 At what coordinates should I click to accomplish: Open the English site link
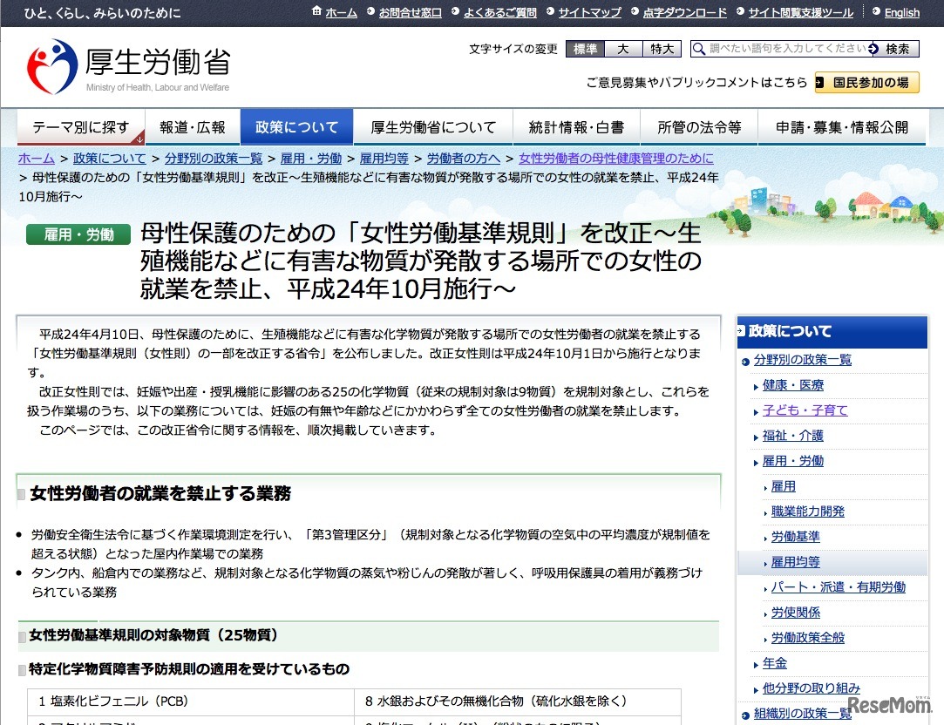click(x=902, y=12)
